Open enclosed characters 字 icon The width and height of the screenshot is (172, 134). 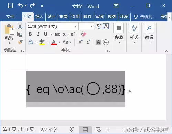pos(106,42)
